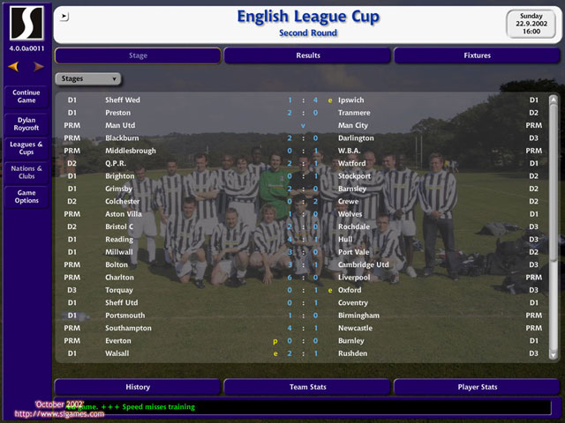Viewport: 565px width, 423px height.
Task: Switch to the Fixtures tab
Action: click(477, 56)
